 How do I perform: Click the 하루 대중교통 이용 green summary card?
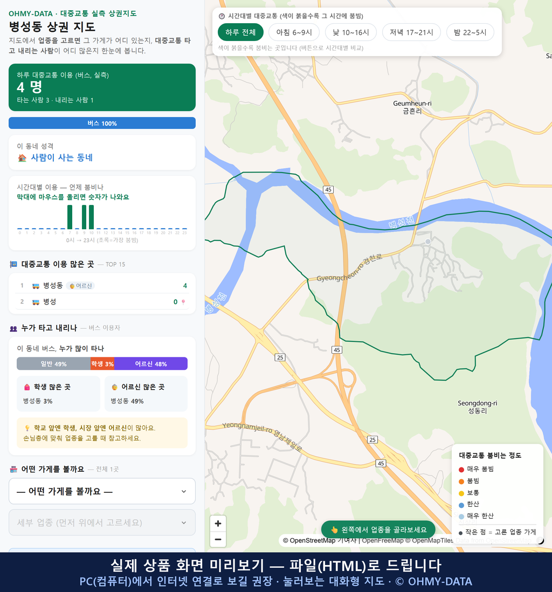(102, 87)
